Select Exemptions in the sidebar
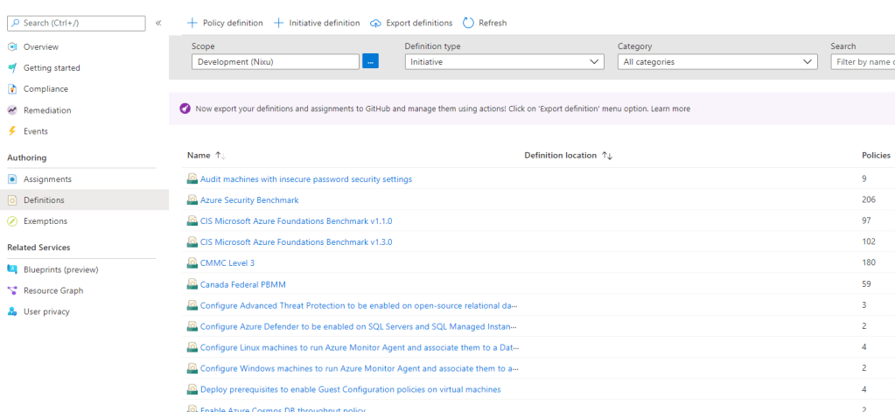The height and width of the screenshot is (412, 895). click(45, 221)
